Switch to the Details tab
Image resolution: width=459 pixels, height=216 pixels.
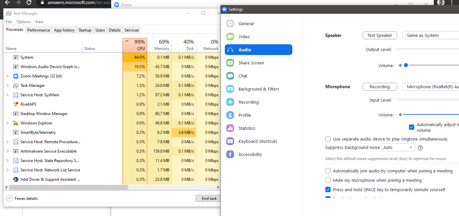tap(115, 30)
